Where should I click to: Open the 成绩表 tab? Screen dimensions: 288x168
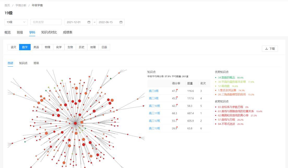pos(68,32)
